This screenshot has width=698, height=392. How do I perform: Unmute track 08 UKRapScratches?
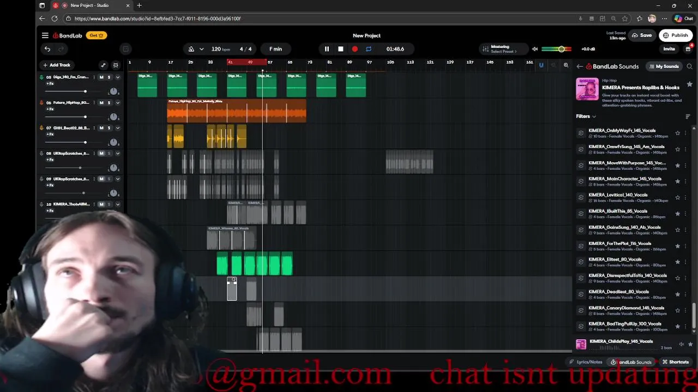(x=101, y=154)
